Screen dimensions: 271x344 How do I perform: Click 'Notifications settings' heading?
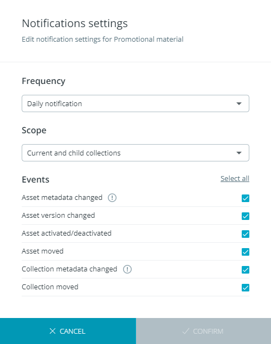[75, 23]
